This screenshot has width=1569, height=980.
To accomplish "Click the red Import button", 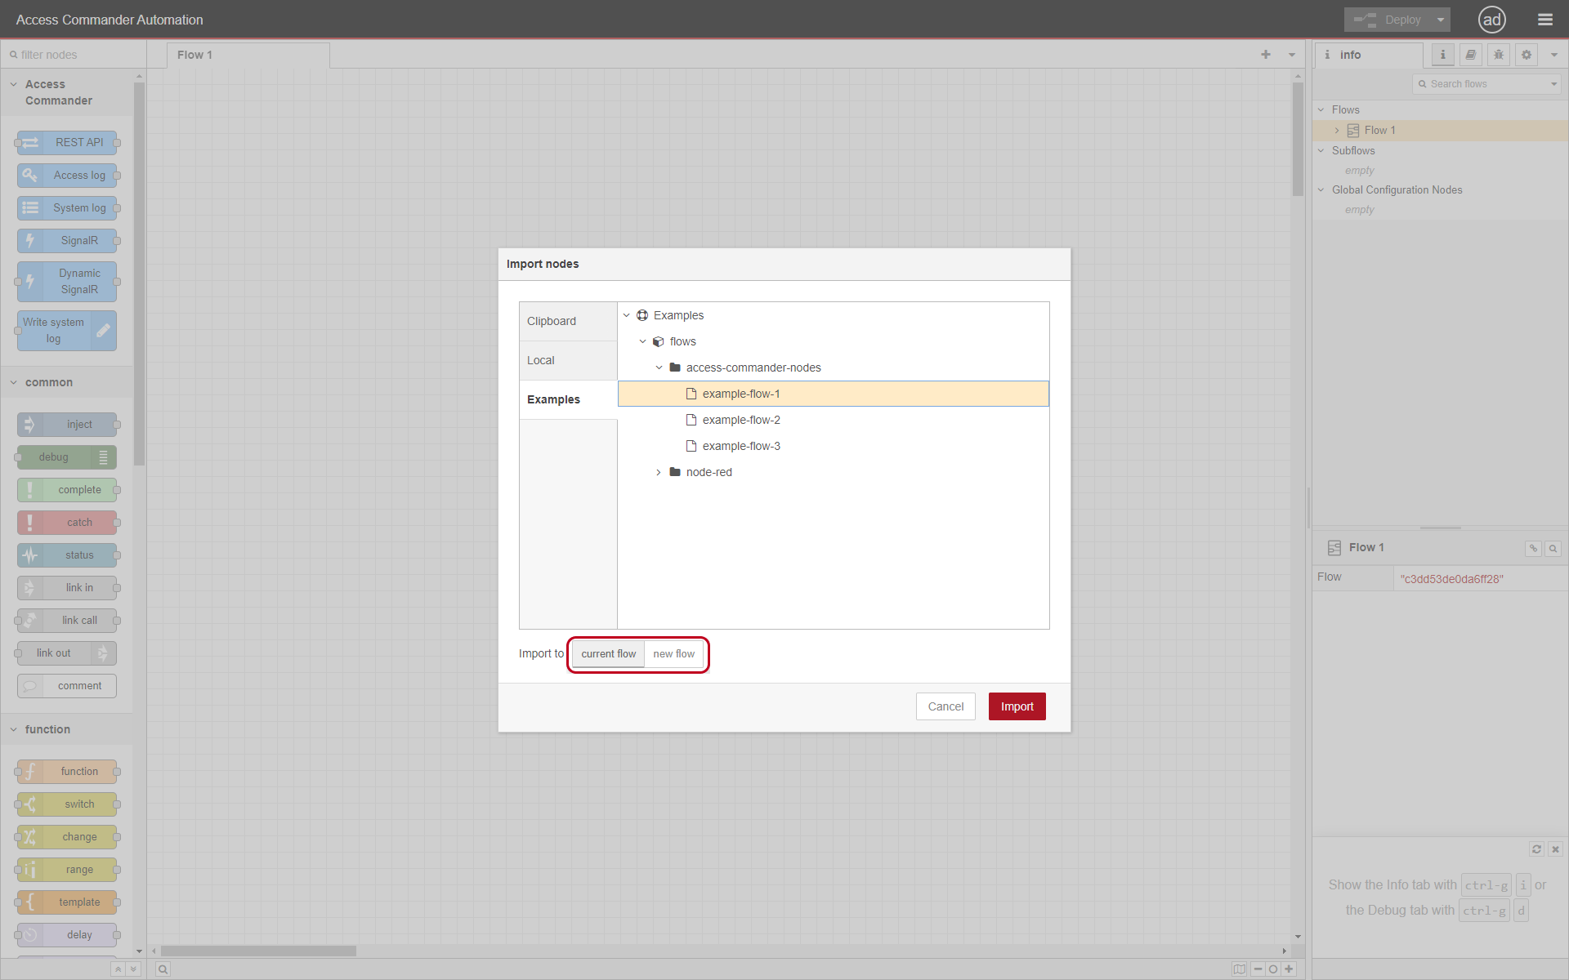I will point(1017,706).
